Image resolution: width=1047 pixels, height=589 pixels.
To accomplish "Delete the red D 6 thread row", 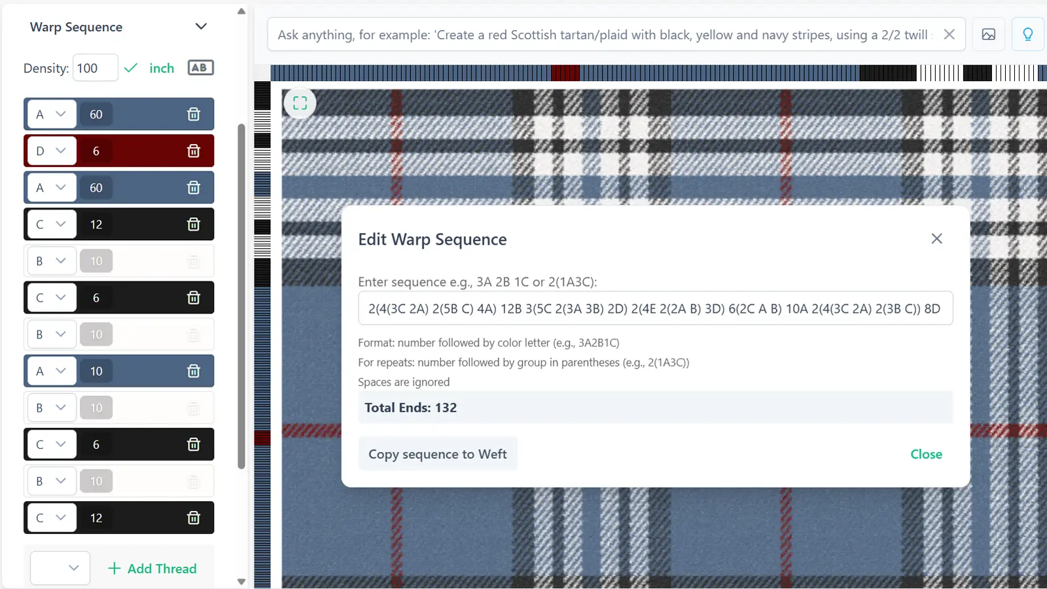I will (x=194, y=151).
